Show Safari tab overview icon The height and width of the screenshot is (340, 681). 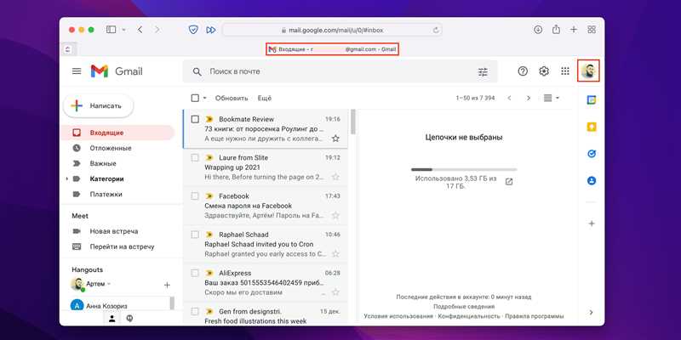[591, 30]
